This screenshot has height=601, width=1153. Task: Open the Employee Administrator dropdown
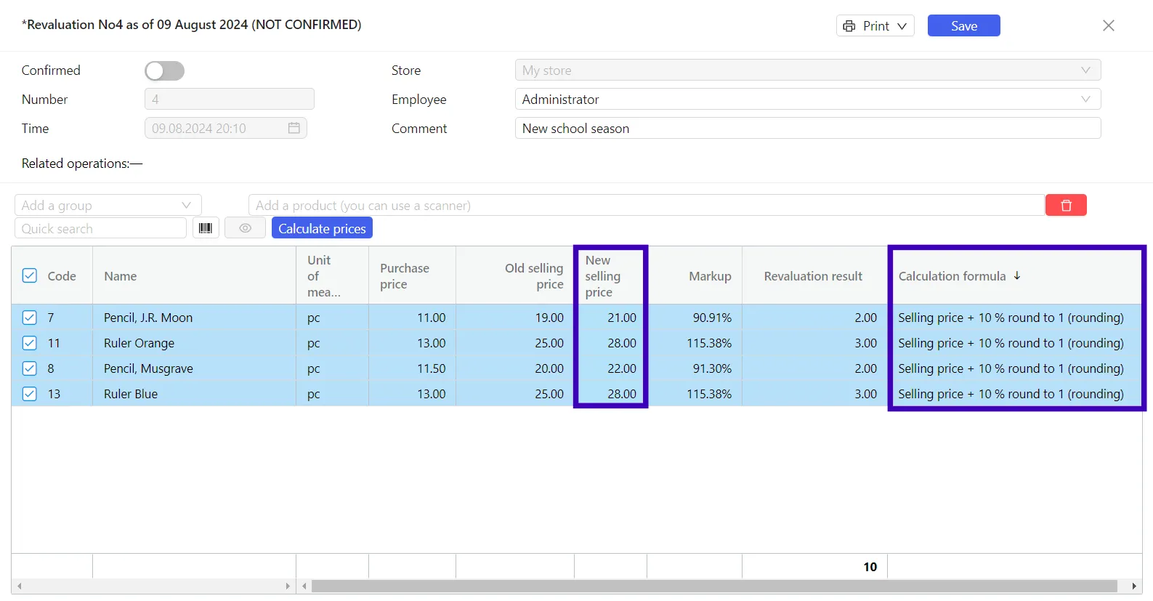click(808, 99)
